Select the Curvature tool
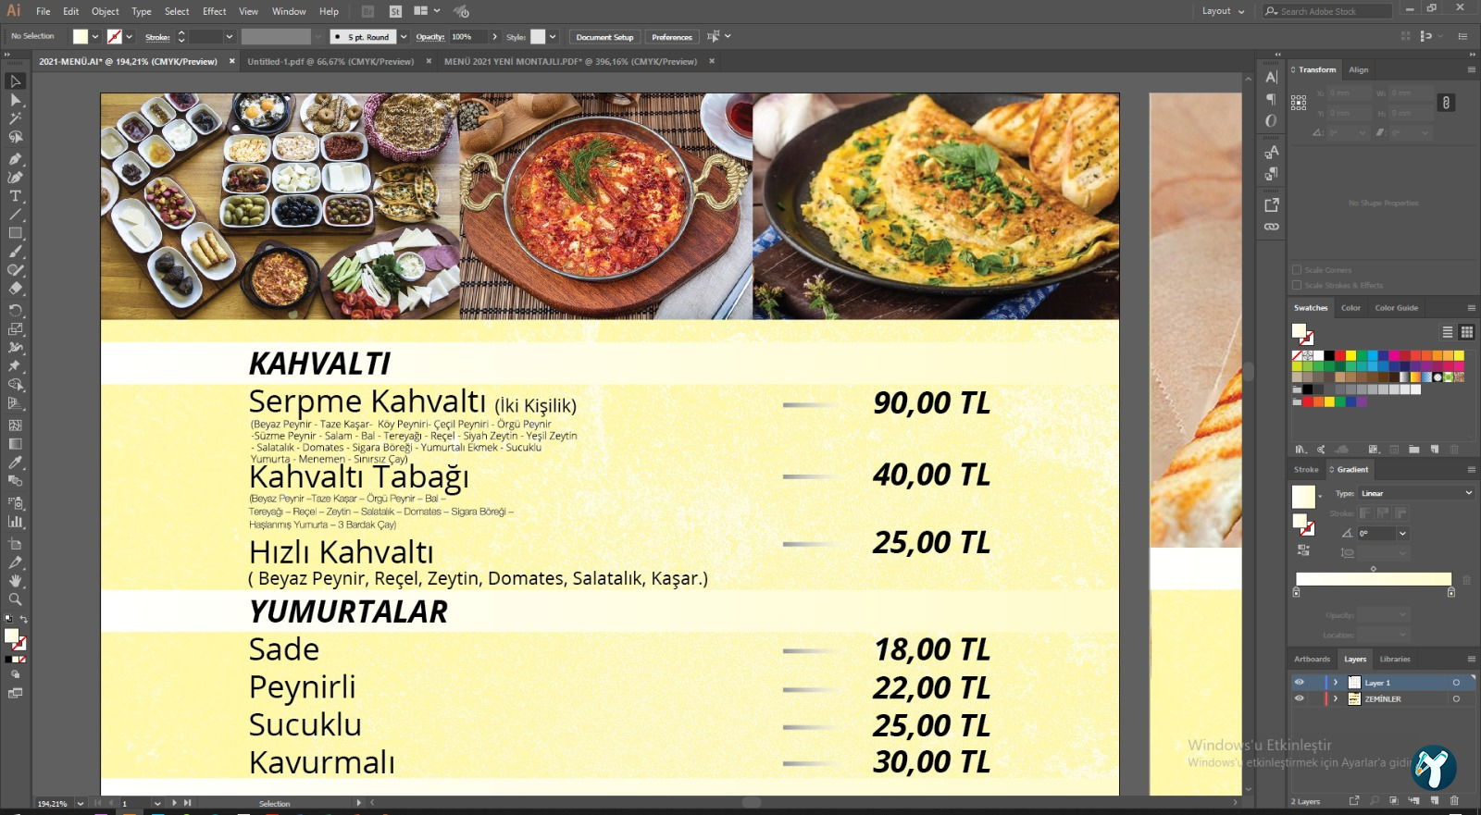 pyautogui.click(x=15, y=178)
